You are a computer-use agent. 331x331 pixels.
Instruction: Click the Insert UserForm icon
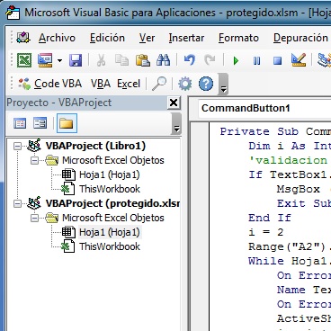pos(45,60)
